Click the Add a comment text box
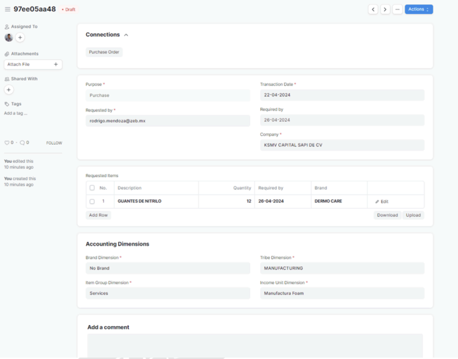 click(255, 345)
